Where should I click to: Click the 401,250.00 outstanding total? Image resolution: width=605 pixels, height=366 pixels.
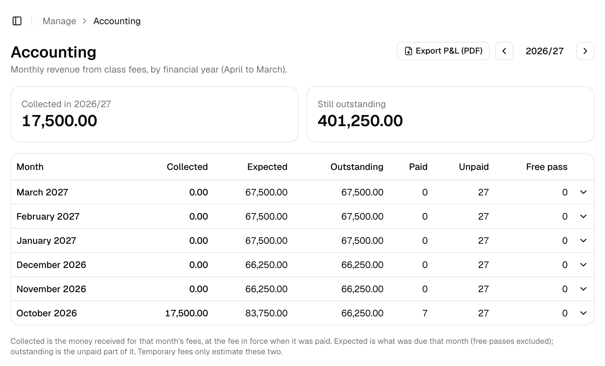[x=360, y=121]
